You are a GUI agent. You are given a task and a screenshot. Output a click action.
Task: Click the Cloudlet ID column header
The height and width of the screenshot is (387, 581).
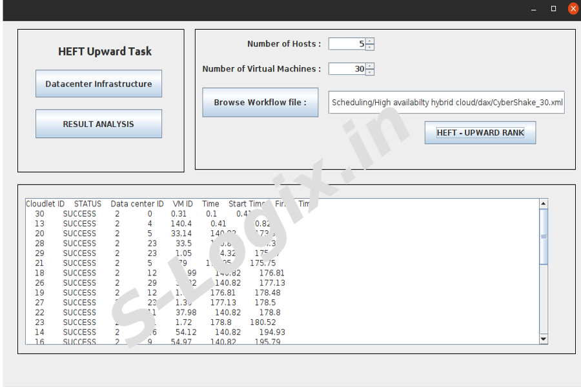click(45, 203)
